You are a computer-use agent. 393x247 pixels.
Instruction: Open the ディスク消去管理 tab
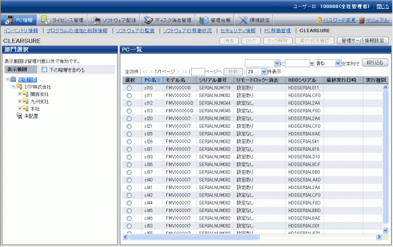167,20
